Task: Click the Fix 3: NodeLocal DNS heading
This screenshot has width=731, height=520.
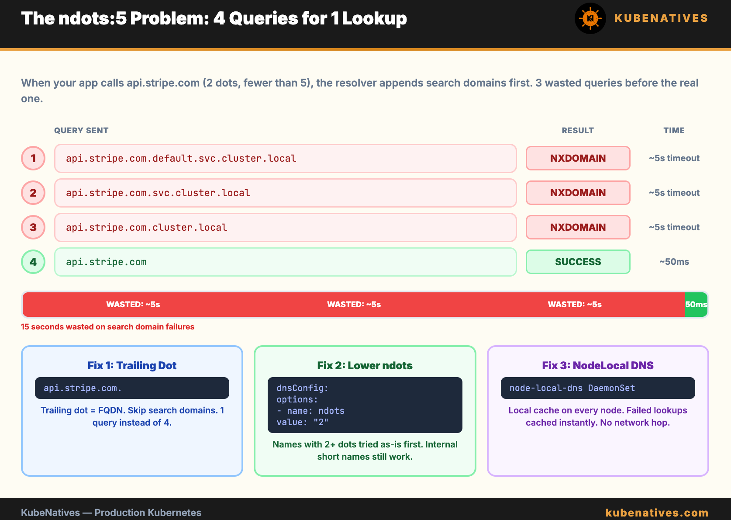Action: [598, 365]
